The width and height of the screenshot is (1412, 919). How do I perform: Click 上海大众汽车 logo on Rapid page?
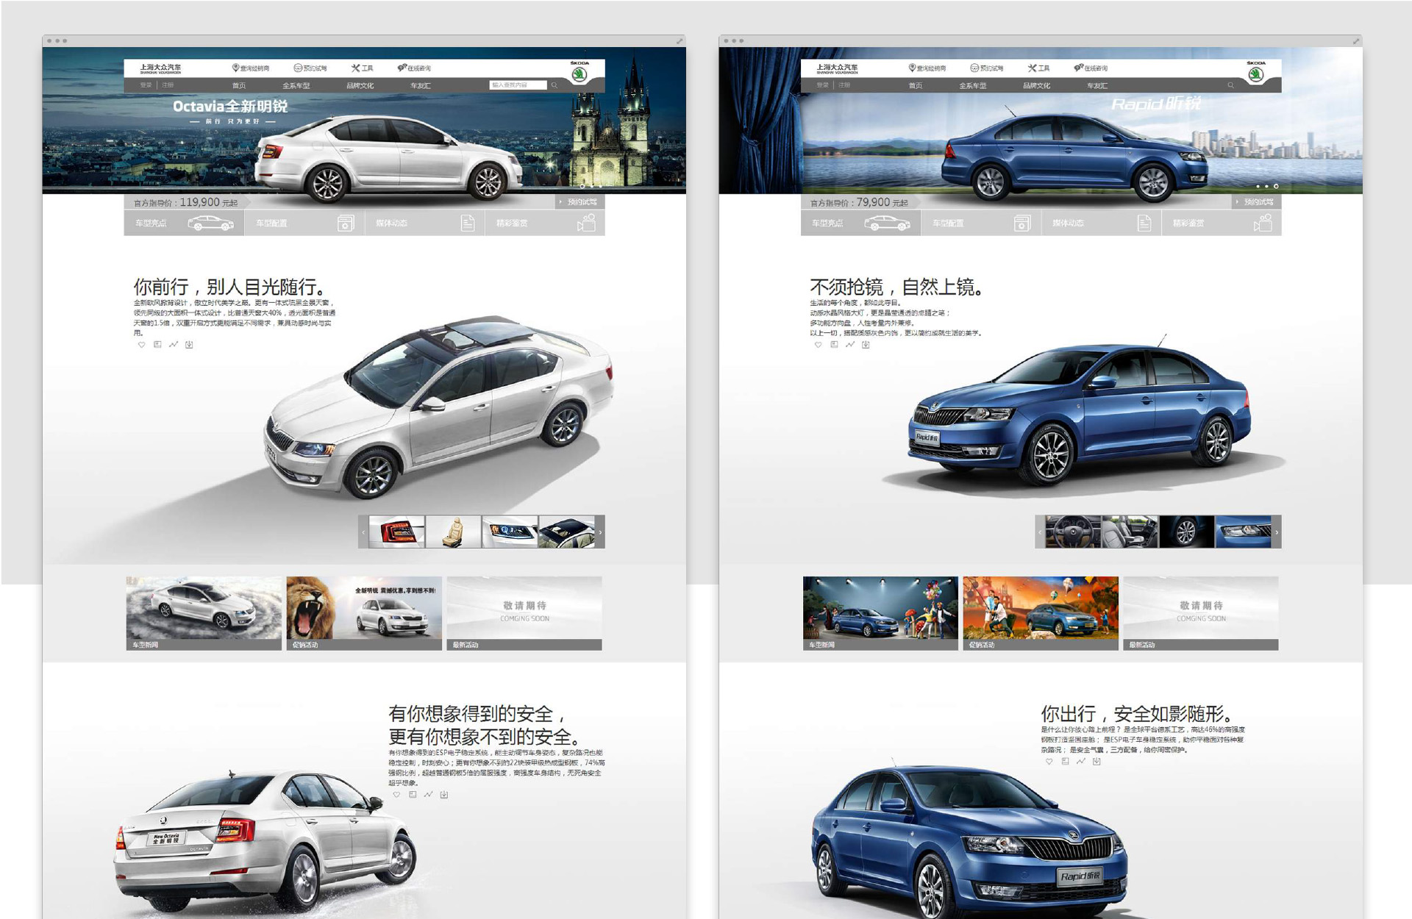837,68
